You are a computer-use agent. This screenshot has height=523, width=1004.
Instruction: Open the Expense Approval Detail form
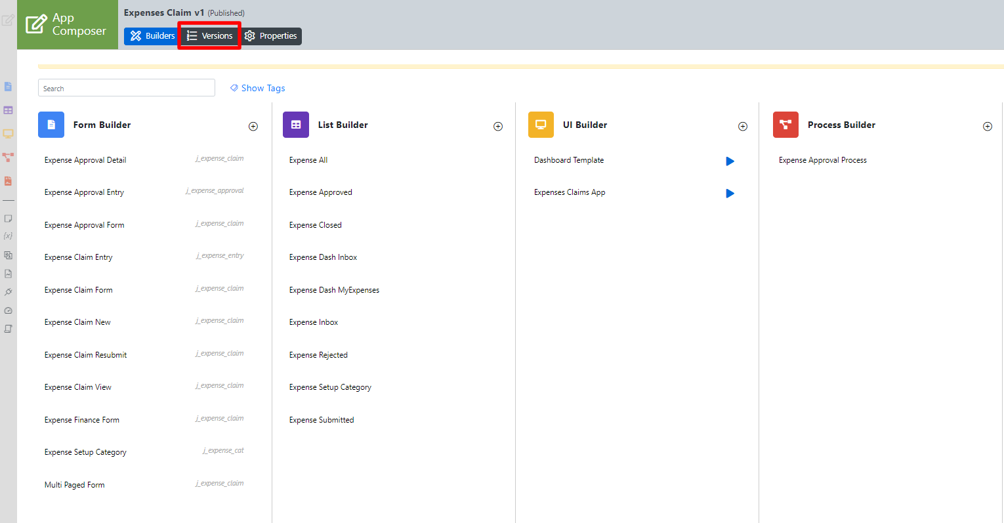pos(85,160)
